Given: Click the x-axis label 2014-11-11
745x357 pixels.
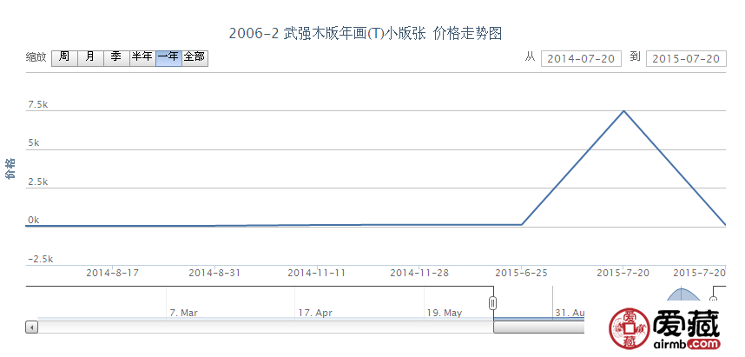Looking at the screenshot, I should pyautogui.click(x=317, y=274).
